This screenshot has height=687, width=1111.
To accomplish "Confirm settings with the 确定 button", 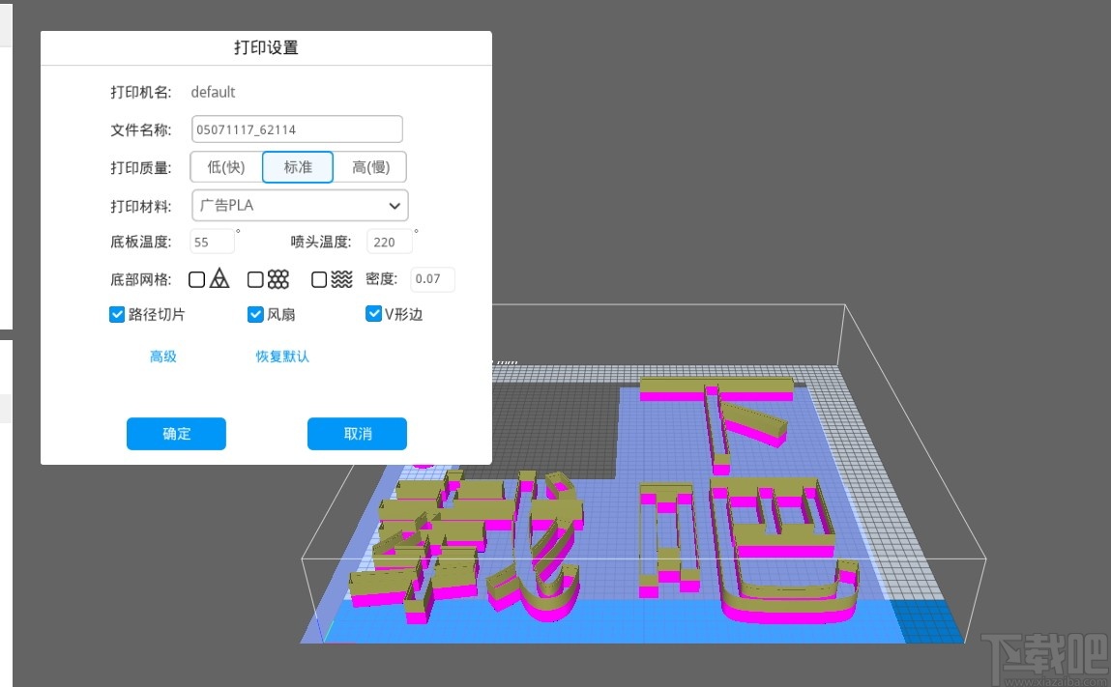I will [x=176, y=434].
